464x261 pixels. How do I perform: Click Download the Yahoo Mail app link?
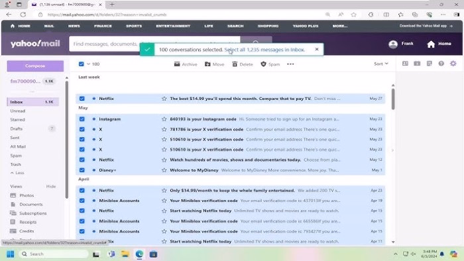point(426,26)
